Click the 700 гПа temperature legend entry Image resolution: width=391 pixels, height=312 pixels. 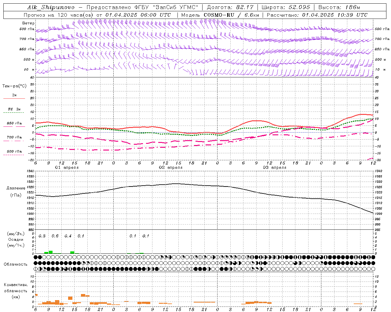coord(14,137)
